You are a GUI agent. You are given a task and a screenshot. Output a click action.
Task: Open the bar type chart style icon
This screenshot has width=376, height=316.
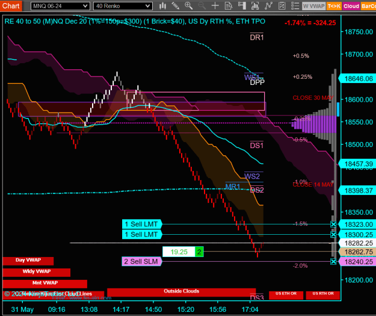162,6
